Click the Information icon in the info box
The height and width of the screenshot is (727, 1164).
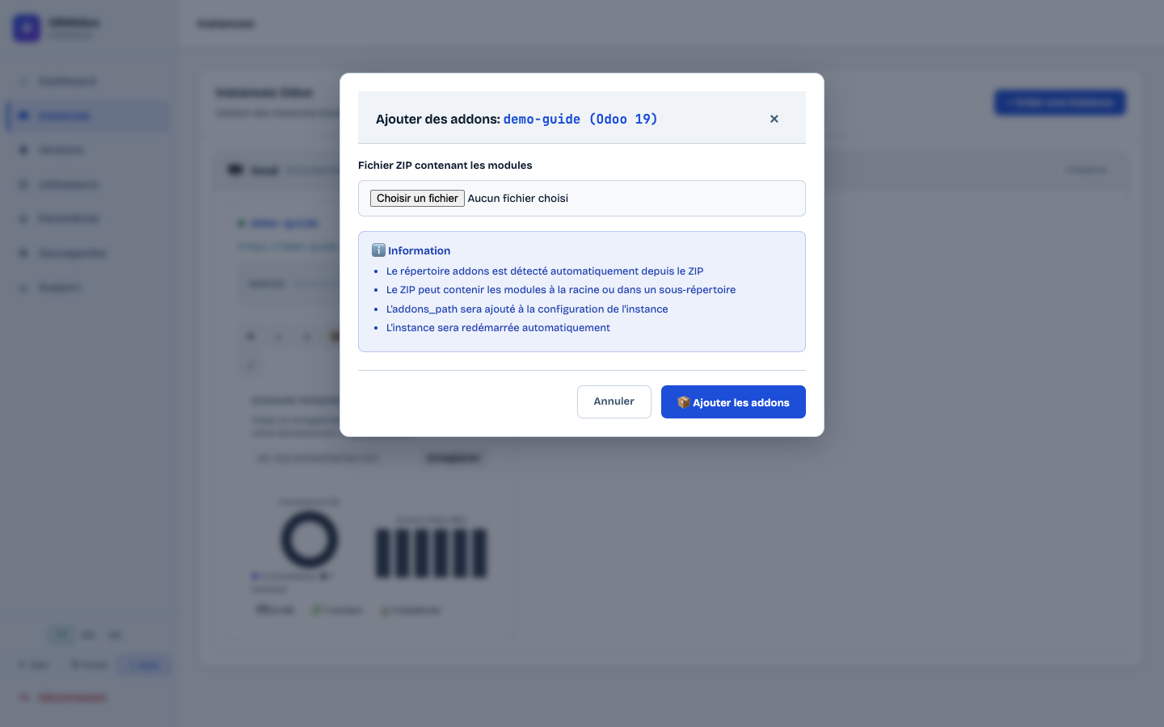click(x=378, y=250)
